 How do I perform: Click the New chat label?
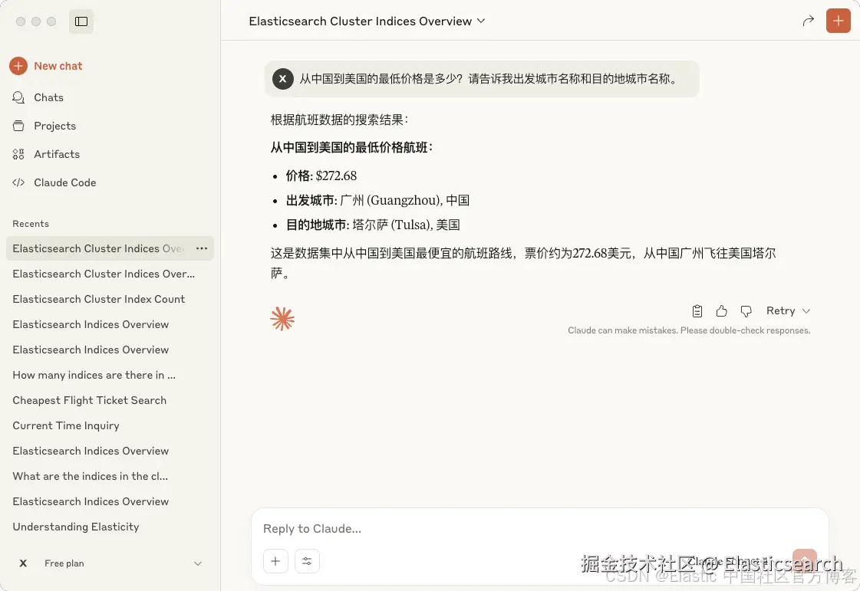58,66
